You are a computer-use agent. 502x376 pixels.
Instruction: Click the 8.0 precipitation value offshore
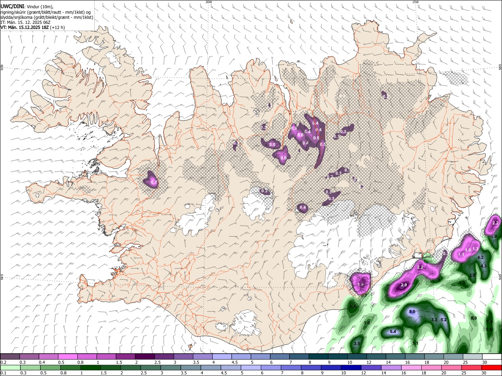click(412, 312)
